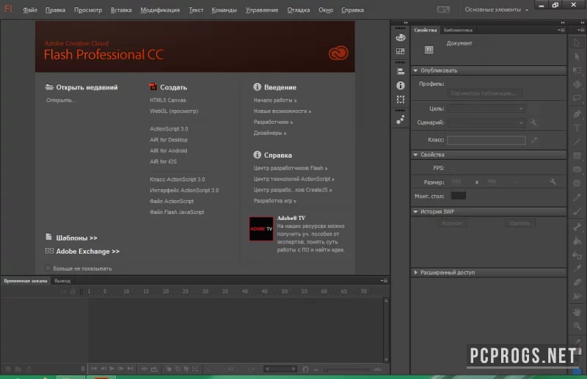
Task: Open the Шаблоны >> templates link
Action: tap(76, 238)
